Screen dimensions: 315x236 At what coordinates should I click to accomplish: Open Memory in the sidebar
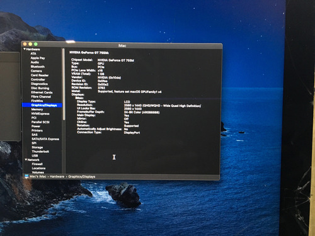tap(37, 110)
